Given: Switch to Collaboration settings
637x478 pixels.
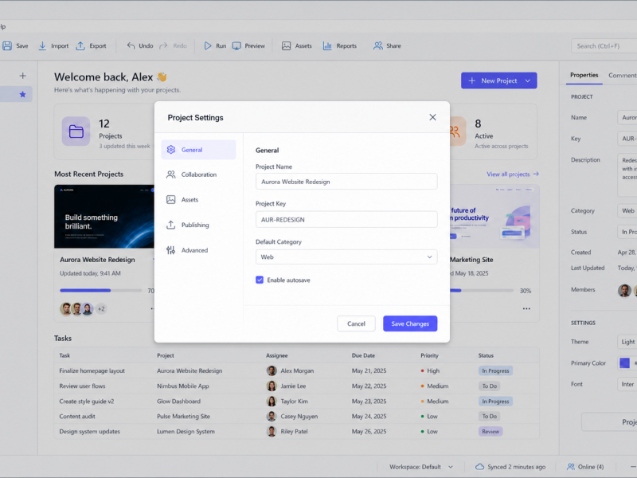Looking at the screenshot, I should [198, 174].
